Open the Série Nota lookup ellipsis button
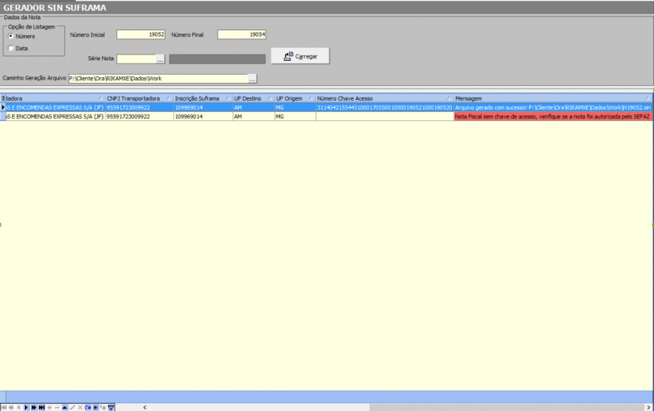The image size is (654, 411). tap(160, 59)
